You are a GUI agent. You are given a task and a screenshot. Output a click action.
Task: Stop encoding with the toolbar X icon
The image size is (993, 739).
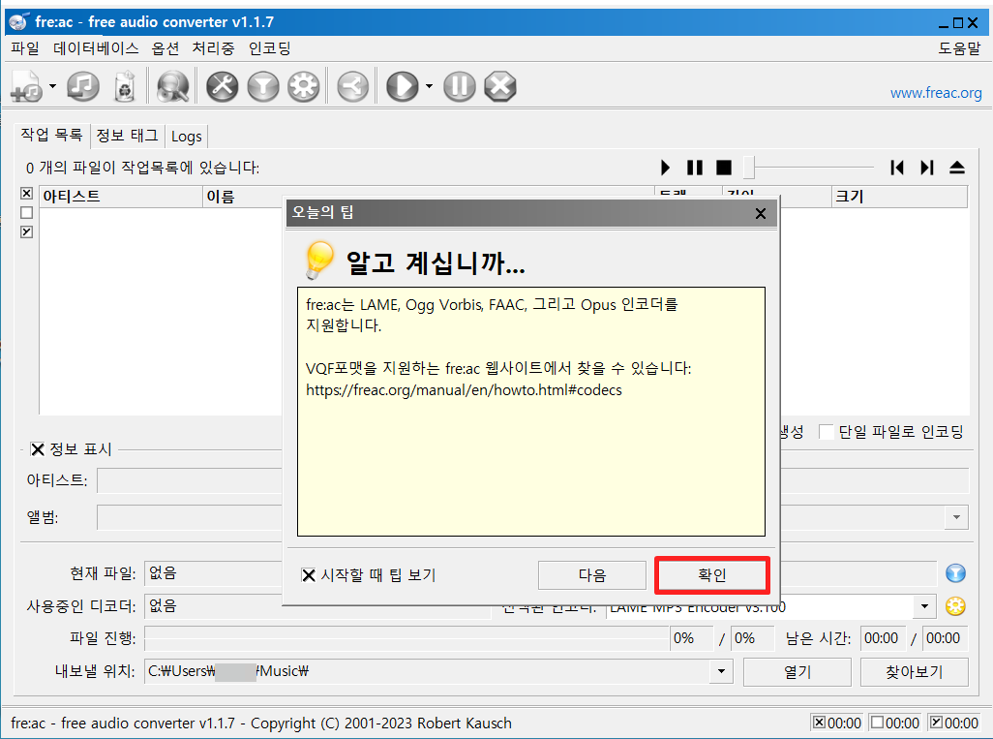pos(500,86)
